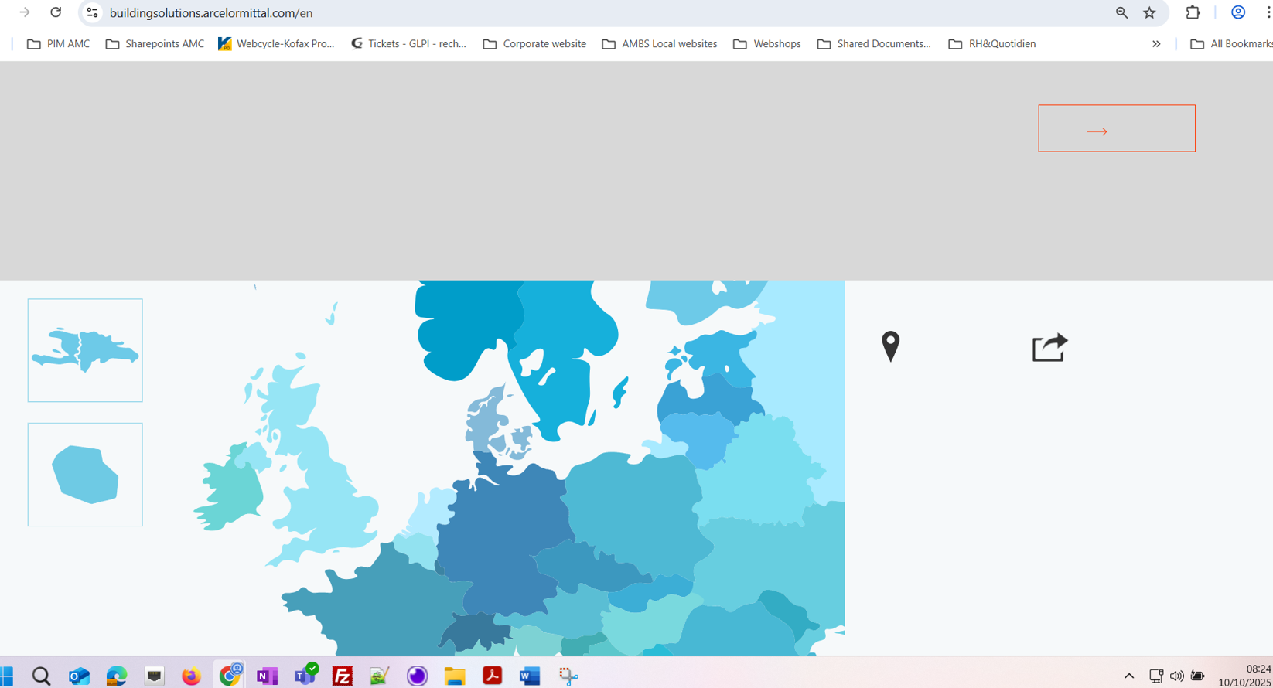Open the Tickets - GLPI bookmark
The width and height of the screenshot is (1273, 688).
(x=409, y=44)
